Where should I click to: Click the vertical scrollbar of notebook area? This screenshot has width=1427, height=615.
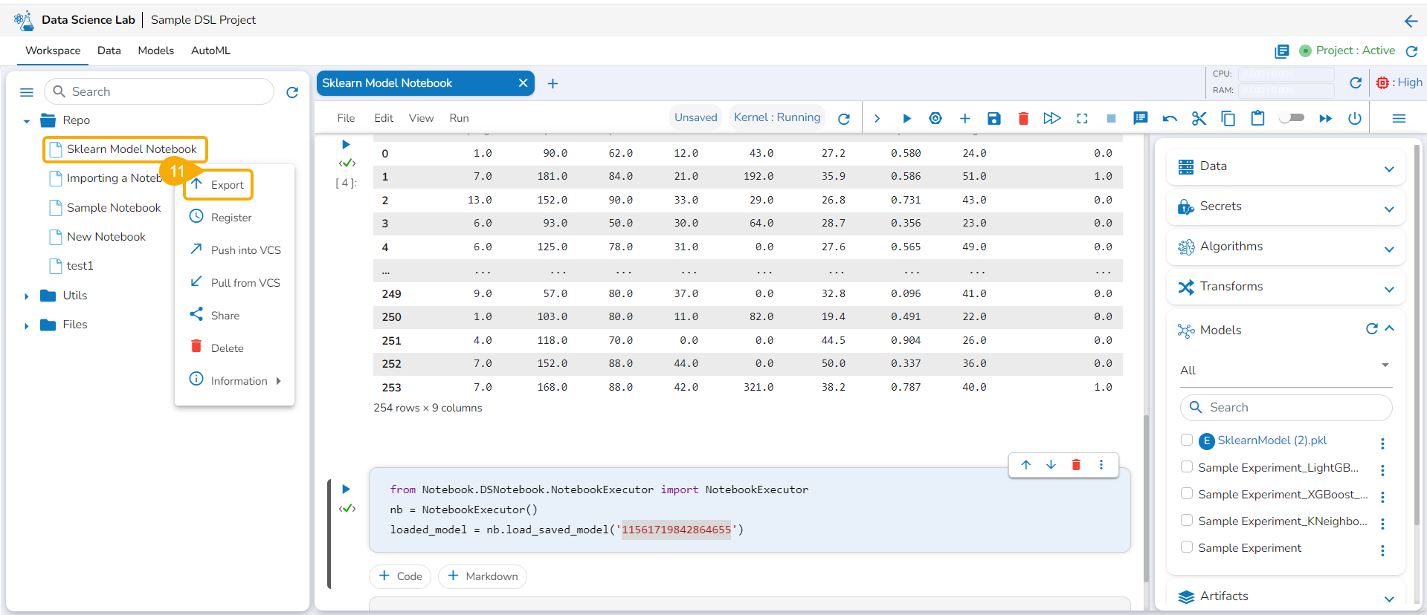(1146, 498)
